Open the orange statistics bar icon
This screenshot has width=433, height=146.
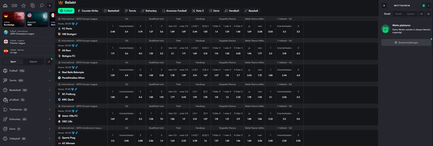(49, 62)
